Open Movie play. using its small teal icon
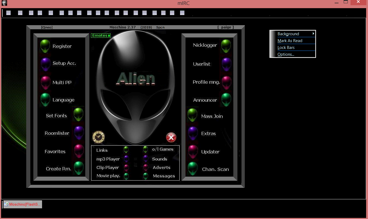The image size is (368, 219). click(x=126, y=176)
